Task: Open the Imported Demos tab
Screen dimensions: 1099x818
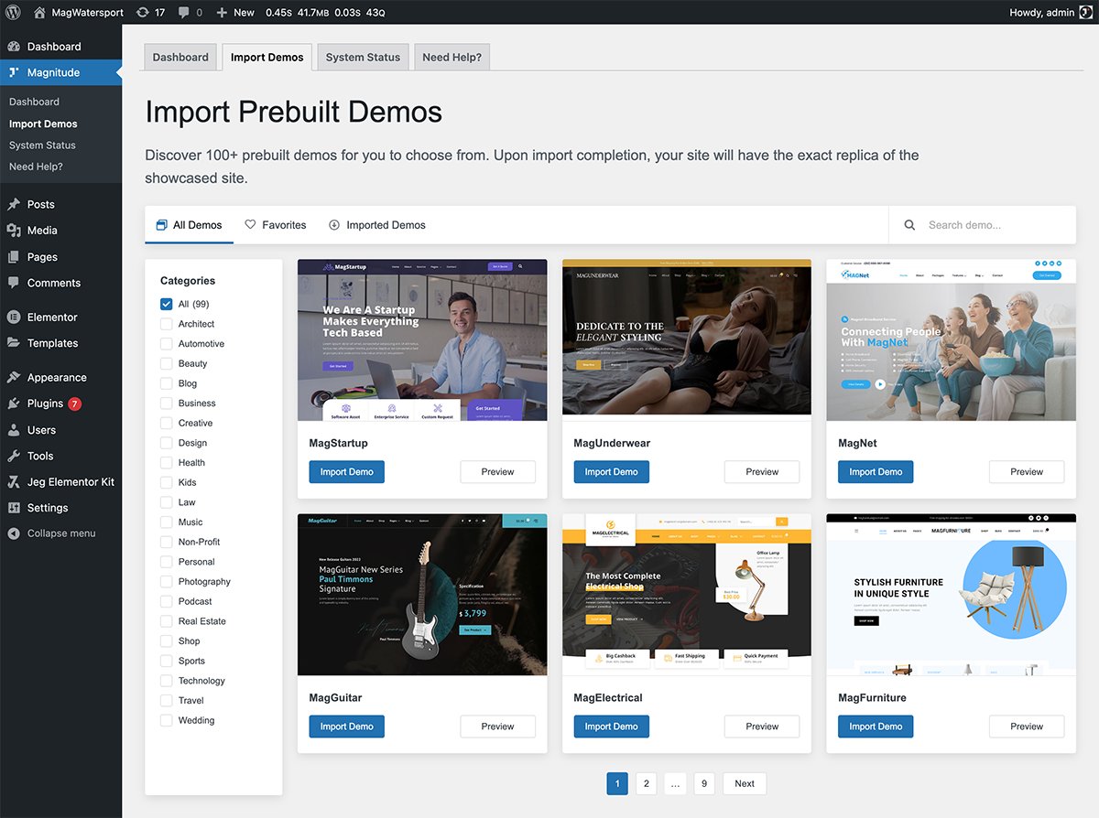Action: pyautogui.click(x=376, y=225)
